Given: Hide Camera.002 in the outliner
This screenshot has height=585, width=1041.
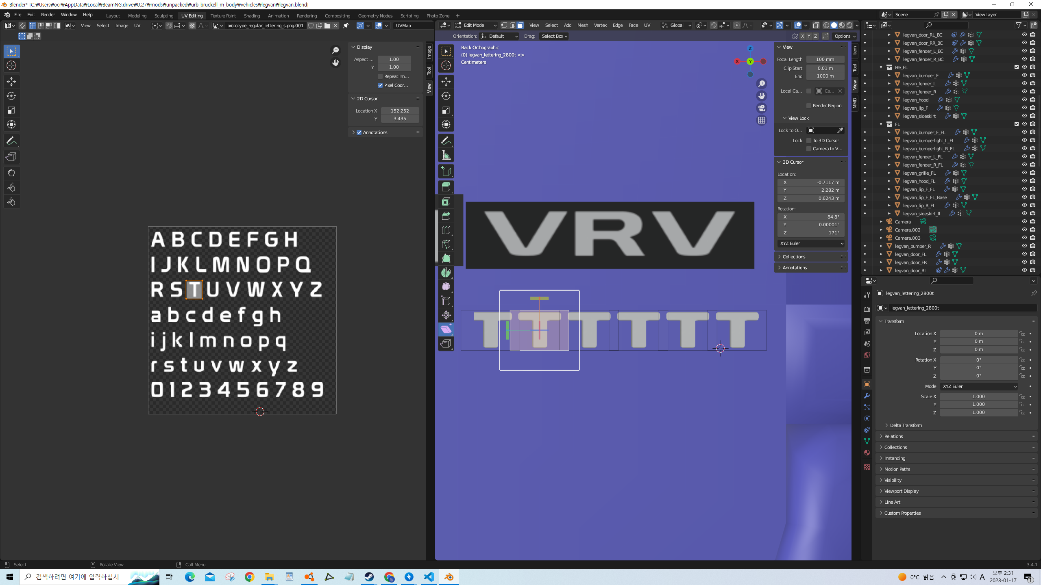Looking at the screenshot, I should point(1024,230).
